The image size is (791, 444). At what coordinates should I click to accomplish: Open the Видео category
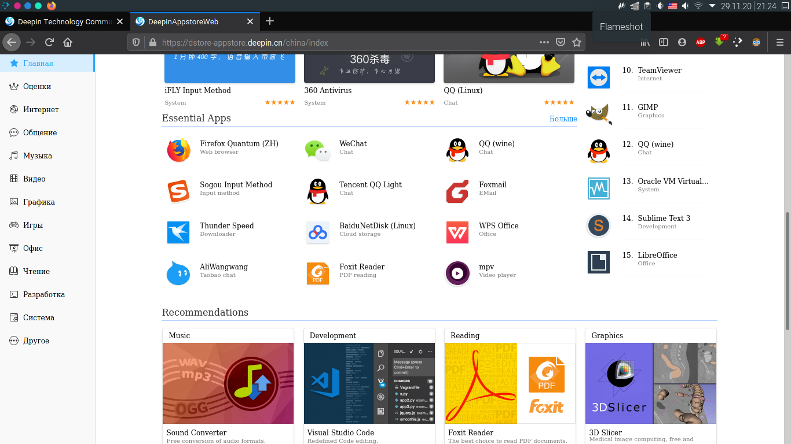coord(47,179)
